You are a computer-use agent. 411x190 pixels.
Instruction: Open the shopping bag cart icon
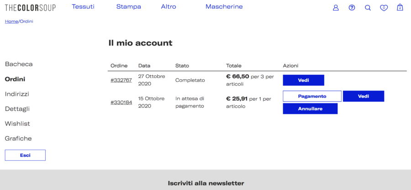[400, 7]
